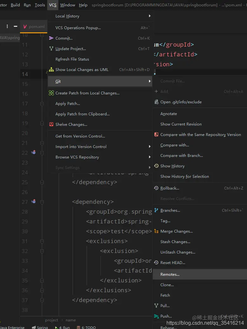Open the Java Enterprise tool window
This screenshot has width=247, height=329.
coord(12,327)
